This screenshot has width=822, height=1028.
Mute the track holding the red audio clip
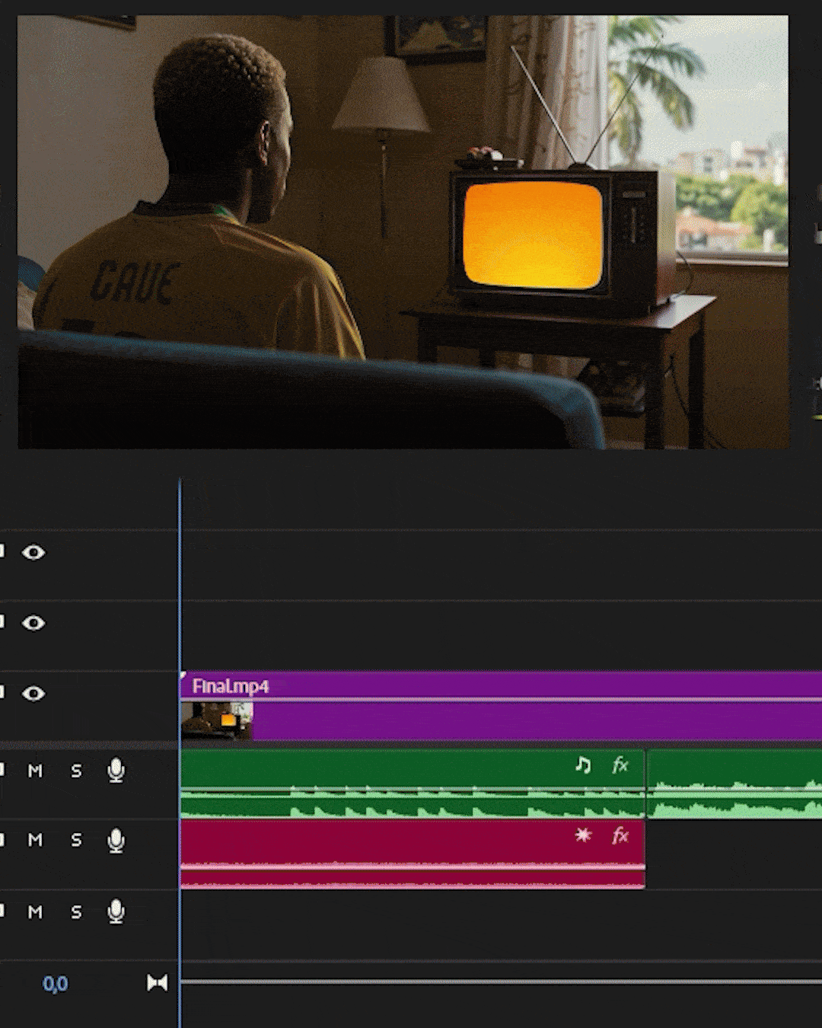35,840
